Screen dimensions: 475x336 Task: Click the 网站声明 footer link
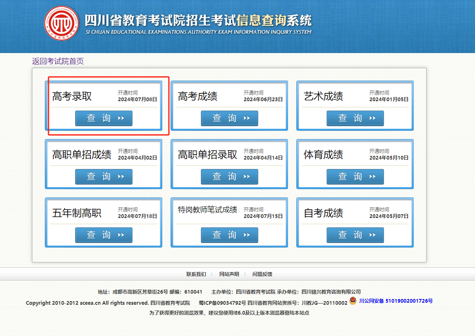click(229, 274)
